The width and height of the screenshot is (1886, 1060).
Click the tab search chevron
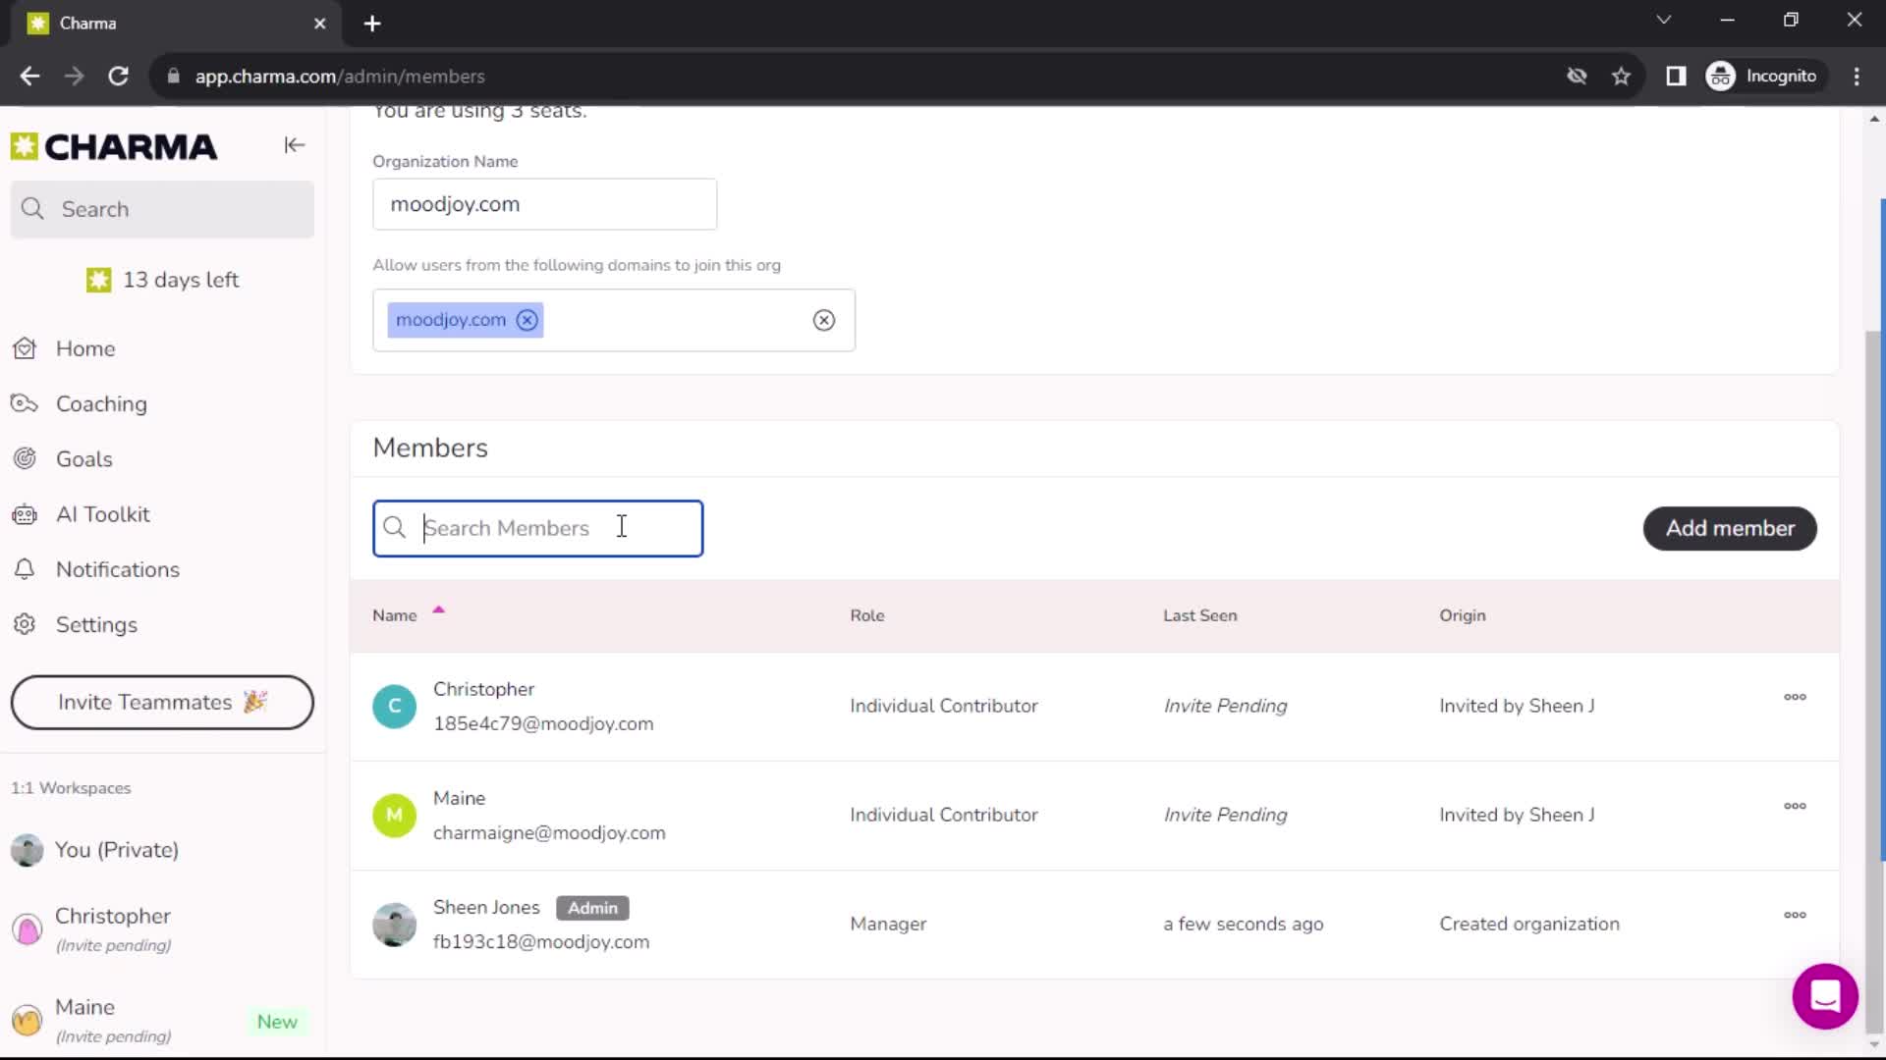coord(1663,20)
